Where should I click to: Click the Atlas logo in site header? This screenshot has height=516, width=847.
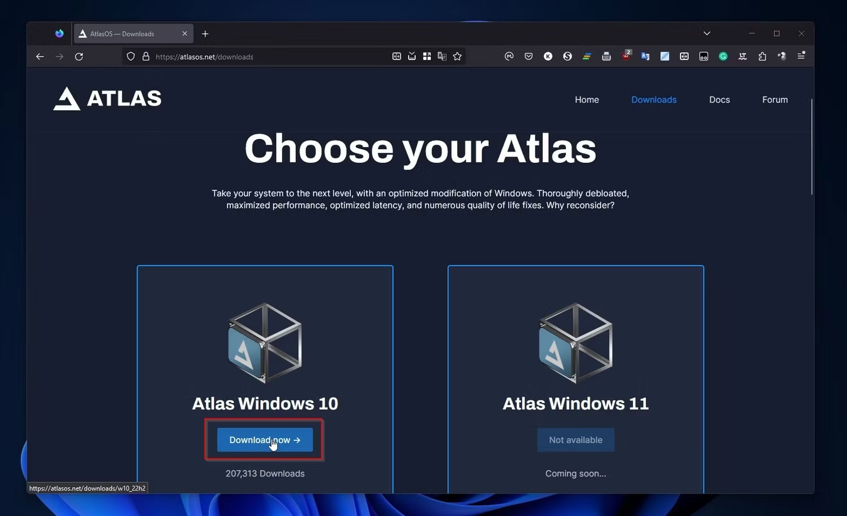pyautogui.click(x=107, y=98)
